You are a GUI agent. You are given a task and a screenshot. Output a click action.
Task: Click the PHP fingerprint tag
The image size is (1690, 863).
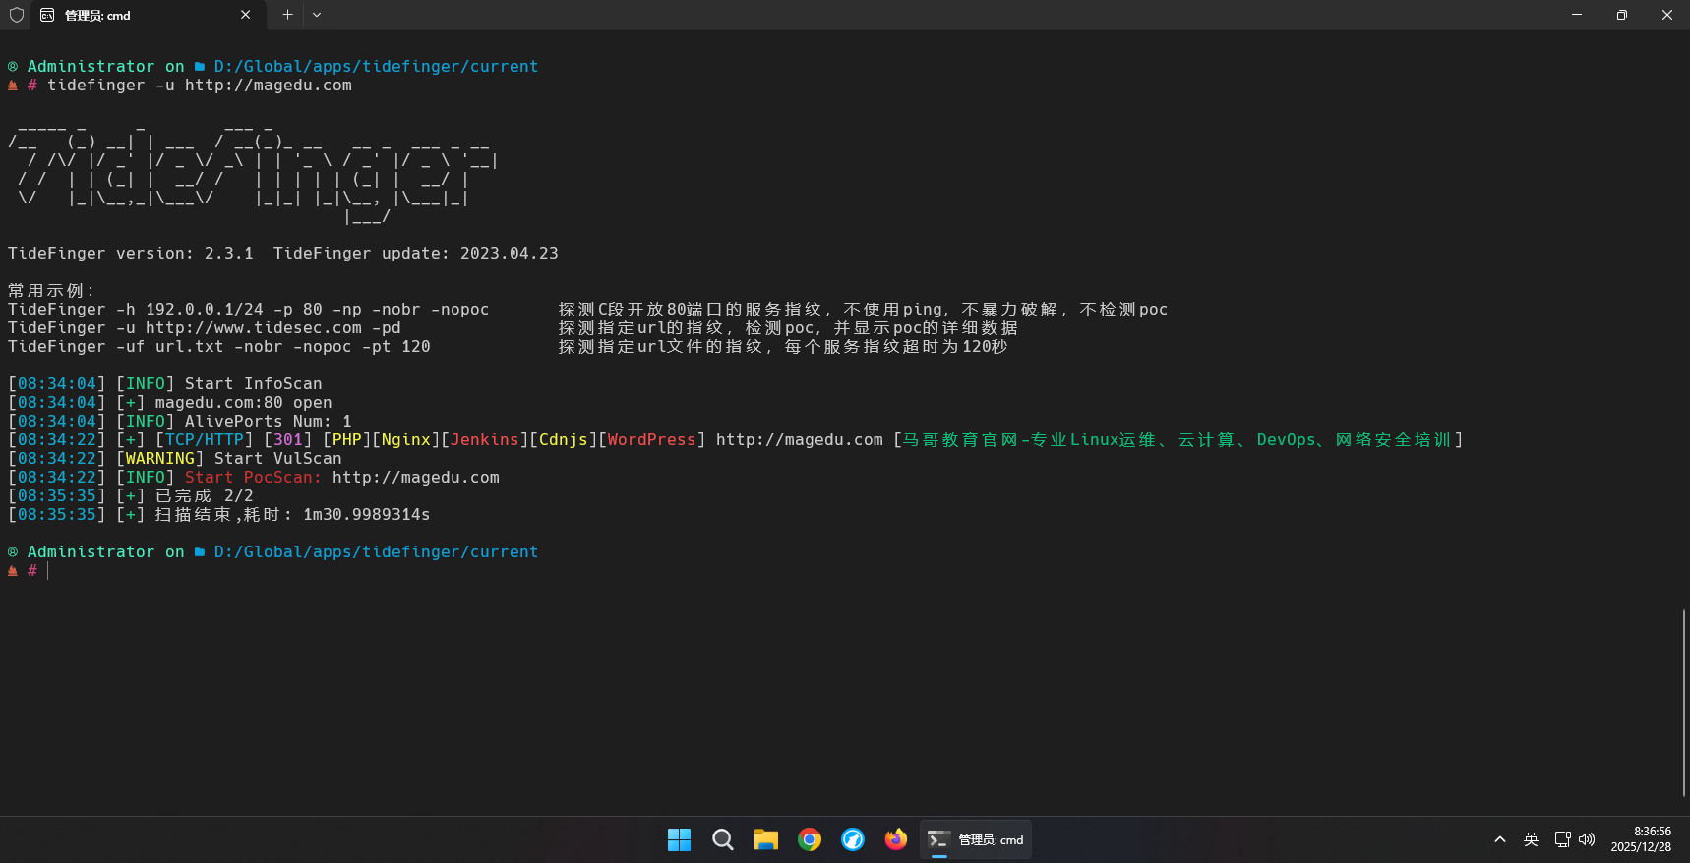coord(347,440)
